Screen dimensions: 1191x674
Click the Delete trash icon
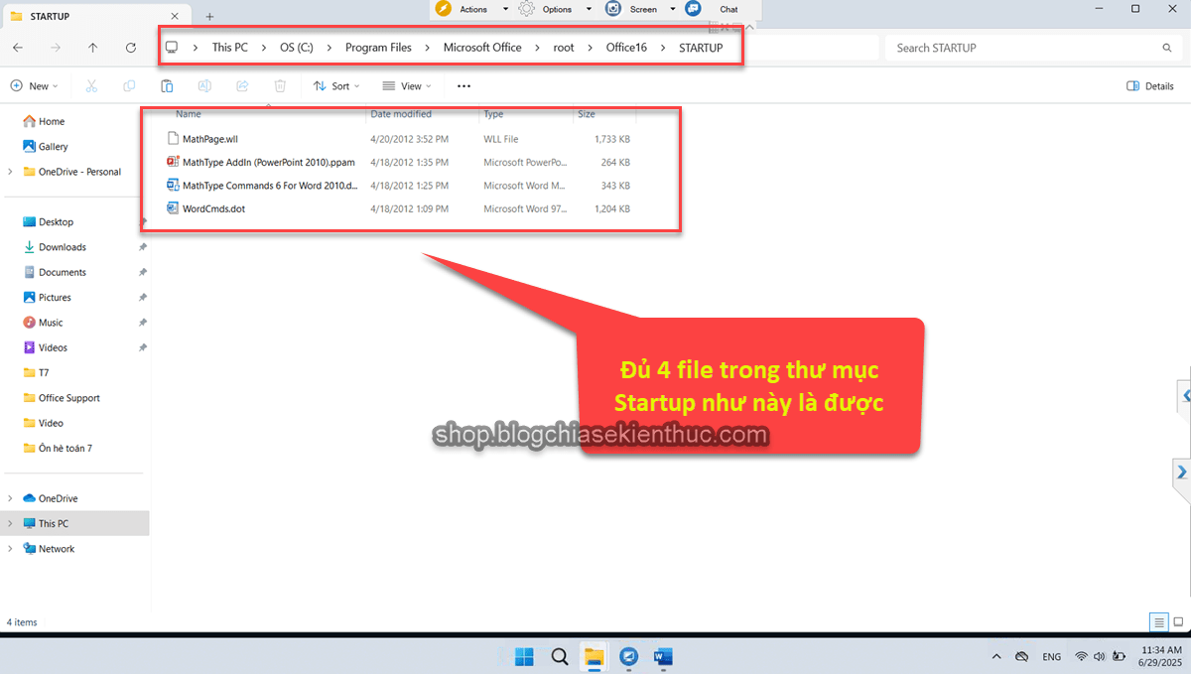click(280, 86)
